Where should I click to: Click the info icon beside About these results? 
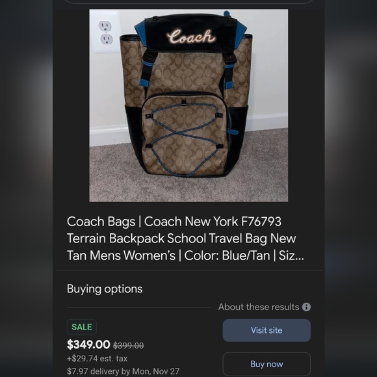click(x=306, y=307)
